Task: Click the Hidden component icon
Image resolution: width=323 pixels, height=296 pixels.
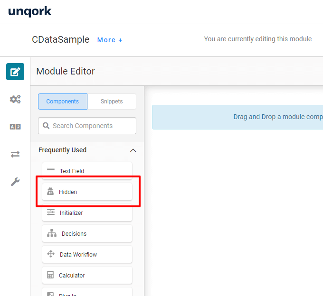Action: click(x=50, y=192)
